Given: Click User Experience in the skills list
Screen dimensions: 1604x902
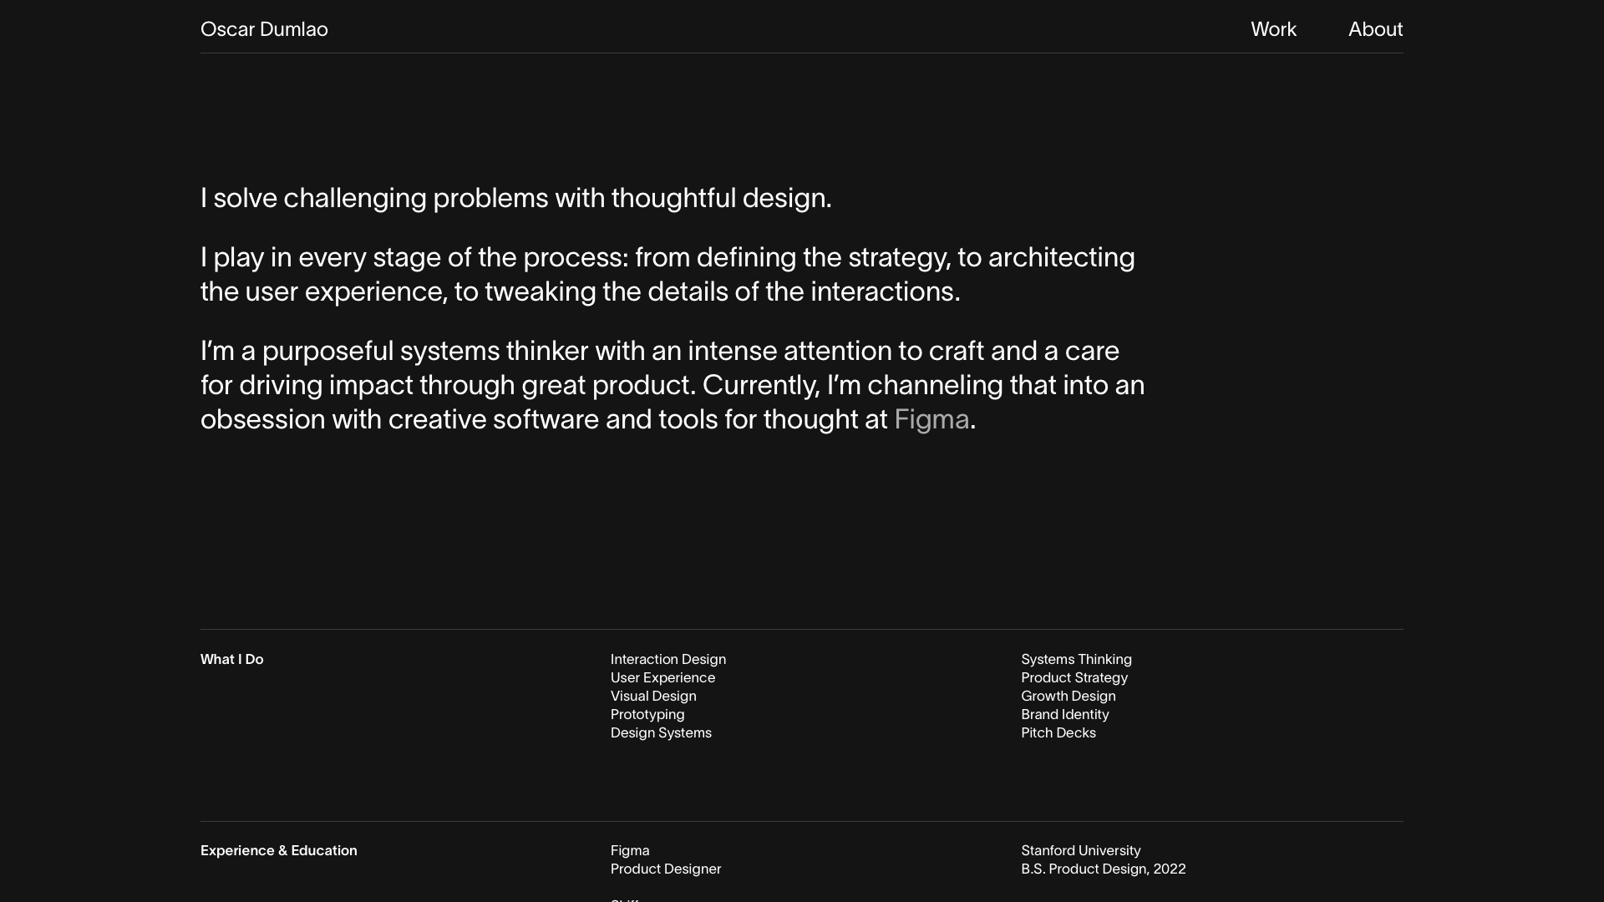Looking at the screenshot, I should pyautogui.click(x=662, y=678).
